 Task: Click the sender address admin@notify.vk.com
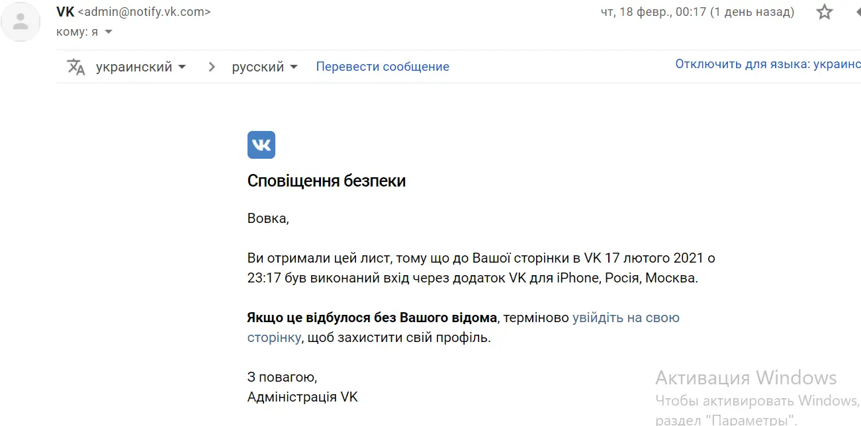[x=144, y=12]
